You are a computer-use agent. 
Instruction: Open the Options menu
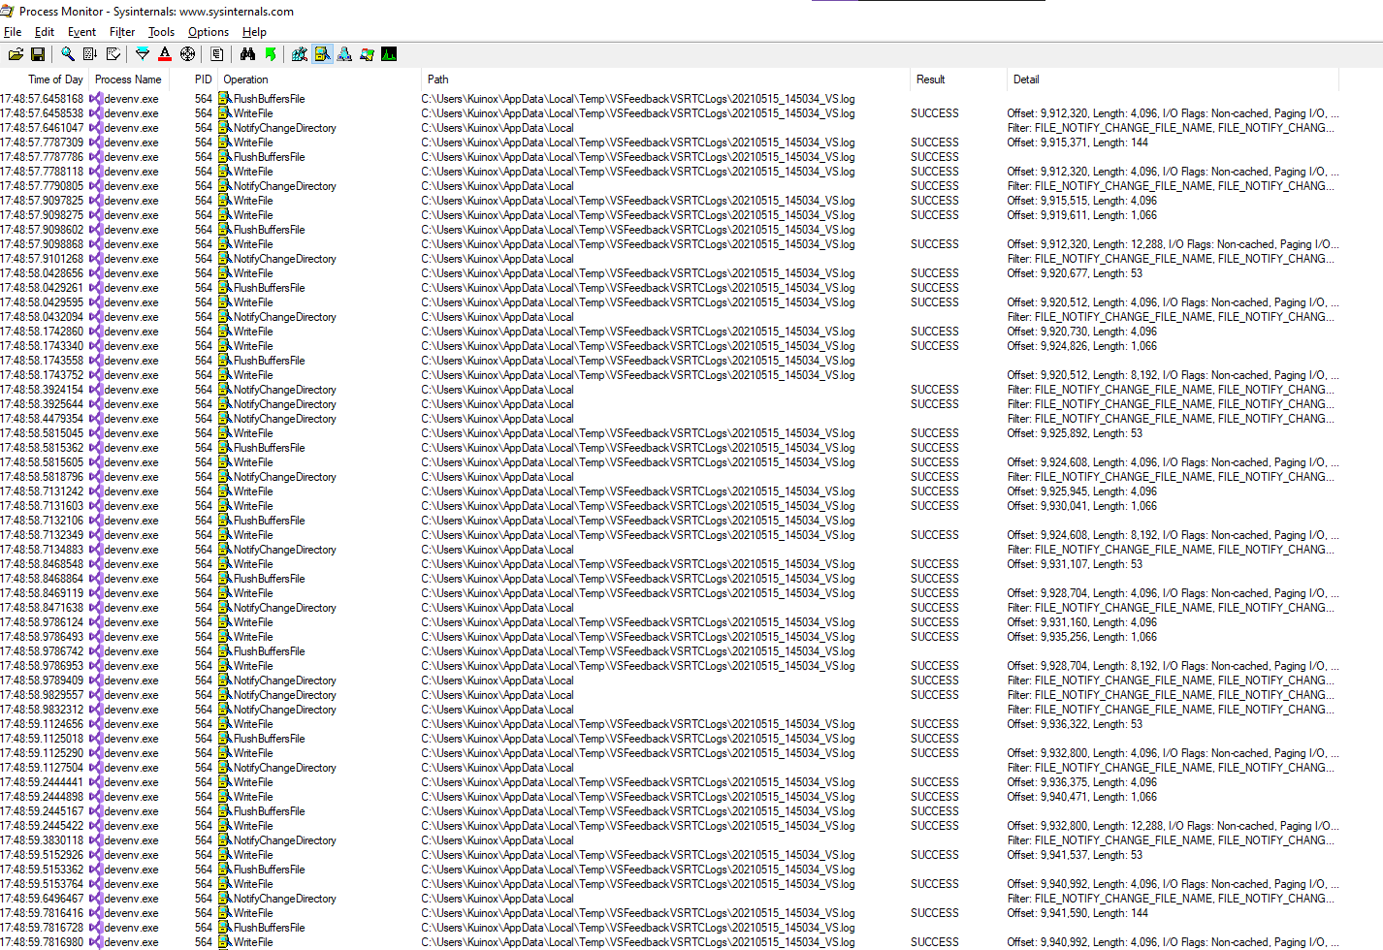[209, 32]
